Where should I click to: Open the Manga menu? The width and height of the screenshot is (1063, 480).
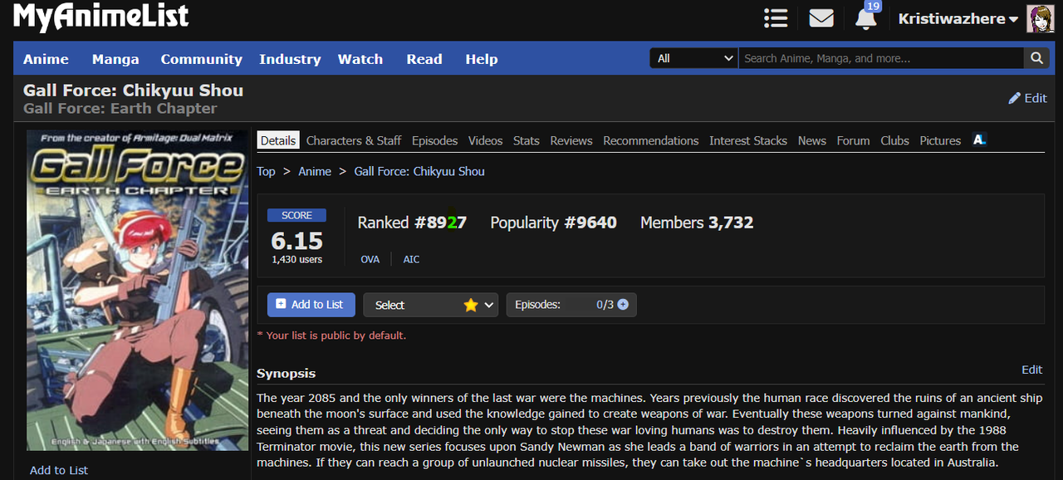tap(115, 59)
